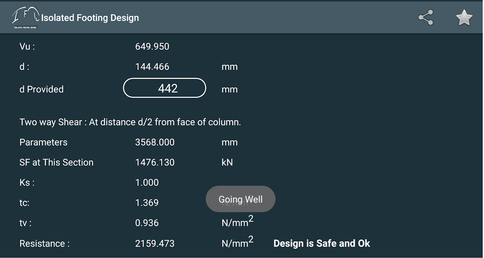The image size is (484, 258).
Task: Tap the Ks value 1.000
Action: (x=147, y=183)
